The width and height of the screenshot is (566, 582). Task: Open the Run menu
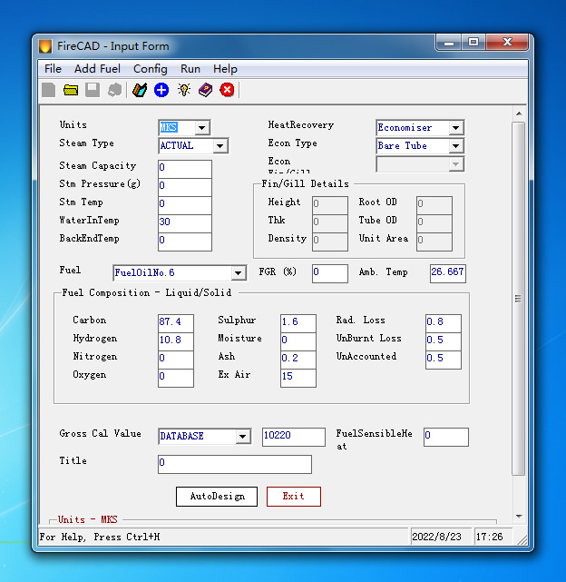(190, 69)
